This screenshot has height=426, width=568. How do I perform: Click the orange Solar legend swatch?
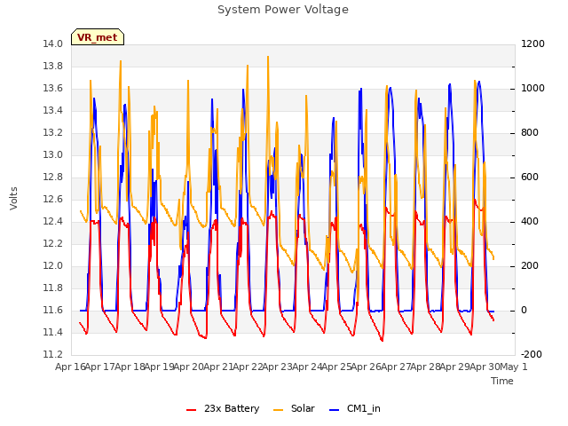pos(278,409)
